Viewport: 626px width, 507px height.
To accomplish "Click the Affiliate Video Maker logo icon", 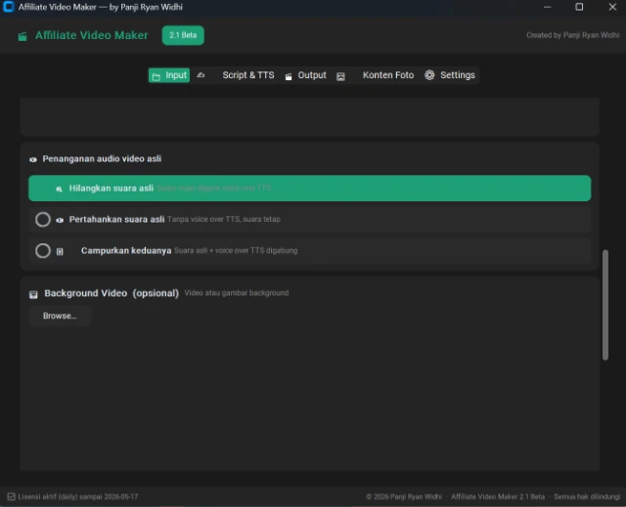I will 22,36.
